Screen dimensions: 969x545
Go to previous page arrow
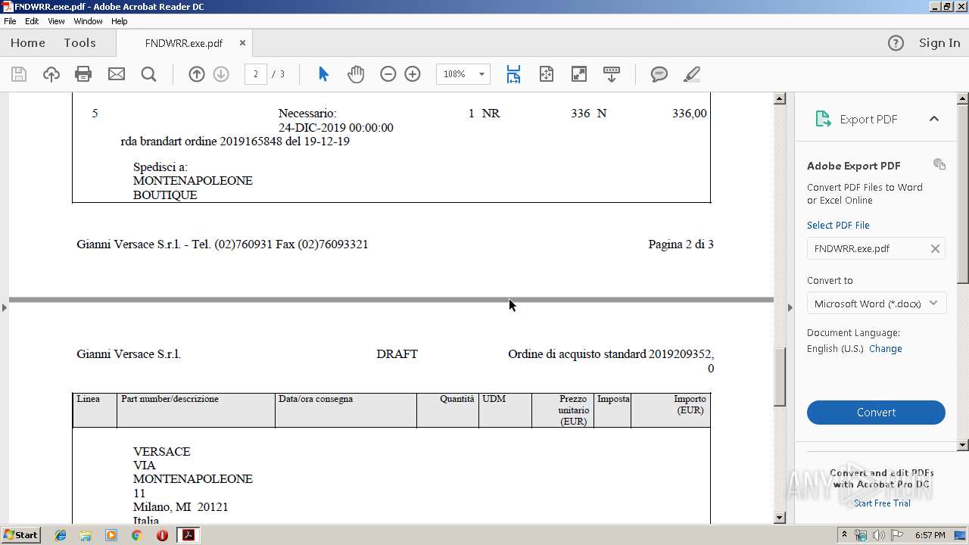(x=197, y=74)
